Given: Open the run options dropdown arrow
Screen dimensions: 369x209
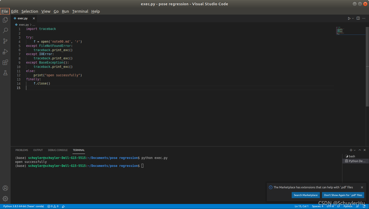Looking at the screenshot, I should [x=353, y=18].
